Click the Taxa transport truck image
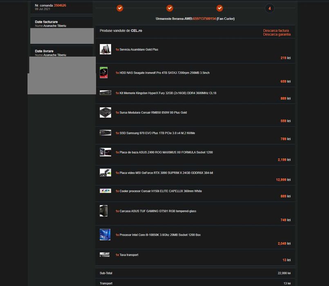The height and width of the screenshot is (286, 329). [x=105, y=255]
